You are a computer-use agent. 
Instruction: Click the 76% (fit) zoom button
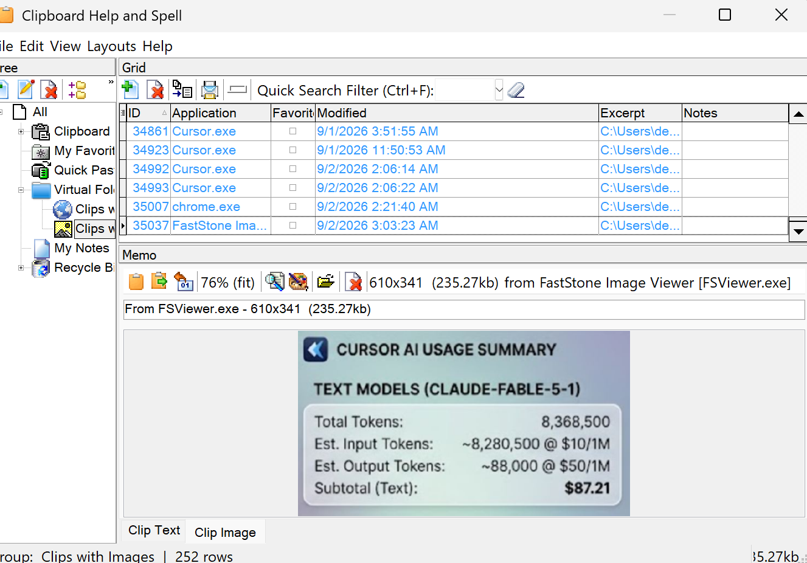pos(228,282)
